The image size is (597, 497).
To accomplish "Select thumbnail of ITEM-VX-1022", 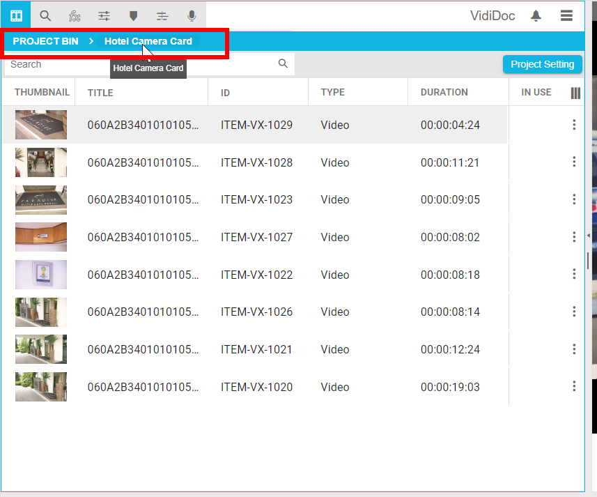I will click(x=41, y=275).
